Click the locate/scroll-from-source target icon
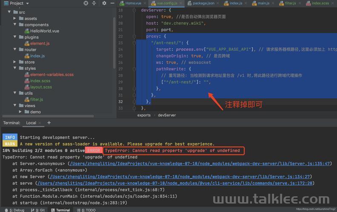 86,3
